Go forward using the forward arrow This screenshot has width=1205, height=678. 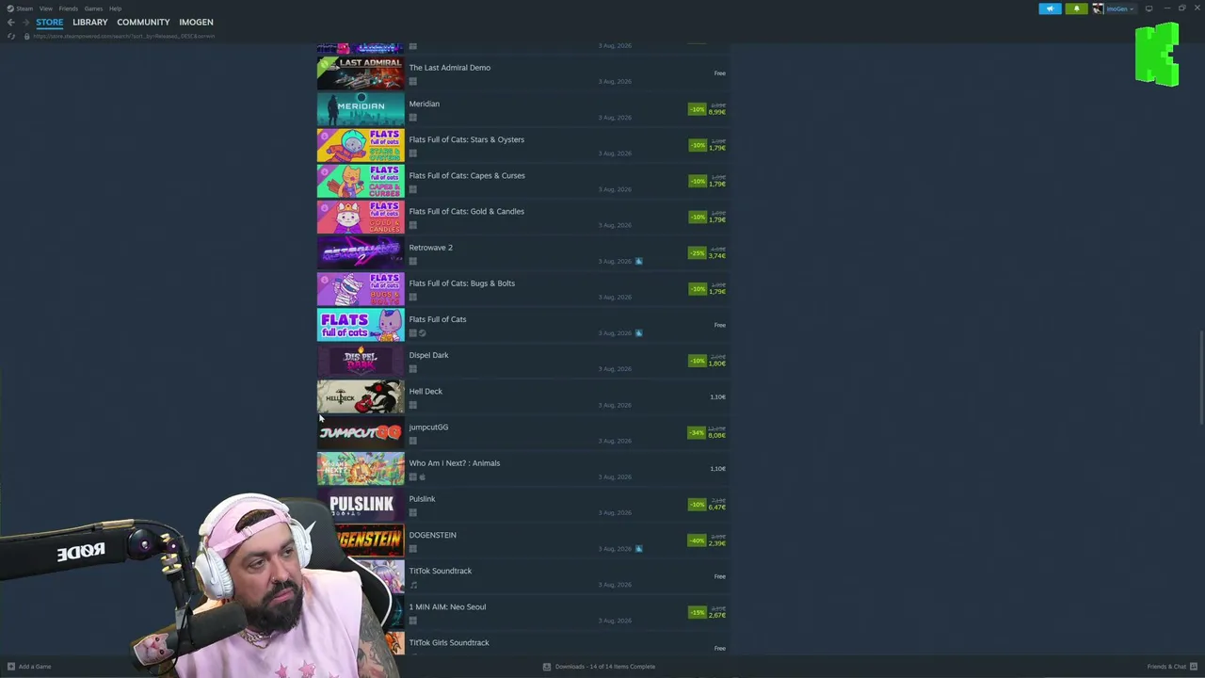click(x=25, y=22)
